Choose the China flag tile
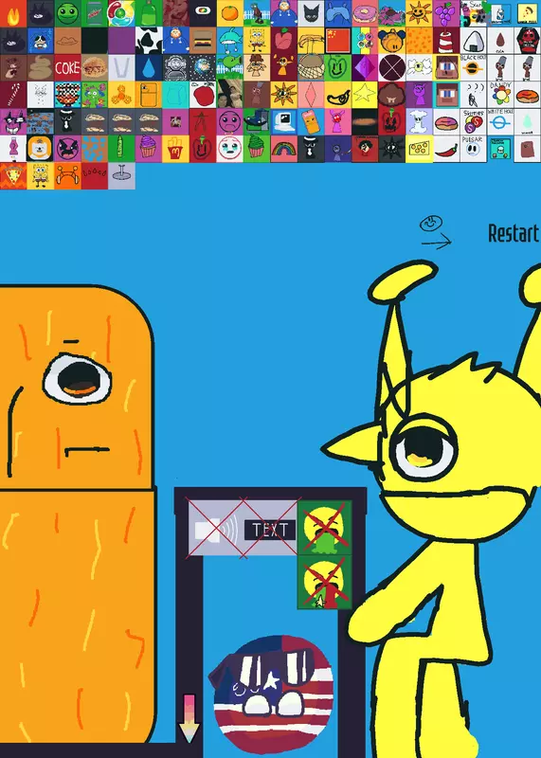541x758 pixels. [x=338, y=41]
